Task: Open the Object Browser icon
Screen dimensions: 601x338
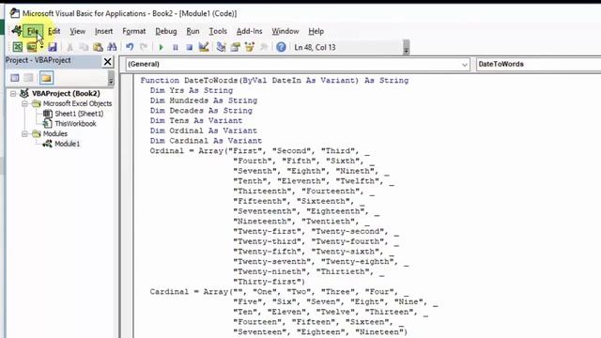Action: [x=250, y=47]
